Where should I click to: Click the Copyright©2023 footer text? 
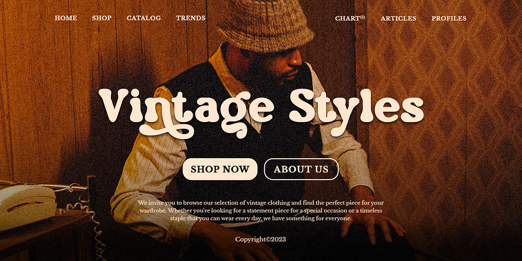pyautogui.click(x=260, y=239)
